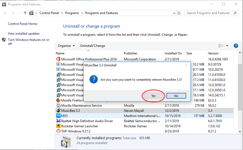Click the 16.0.4266.1001 version cell
243x150 pixels.
(218, 59)
